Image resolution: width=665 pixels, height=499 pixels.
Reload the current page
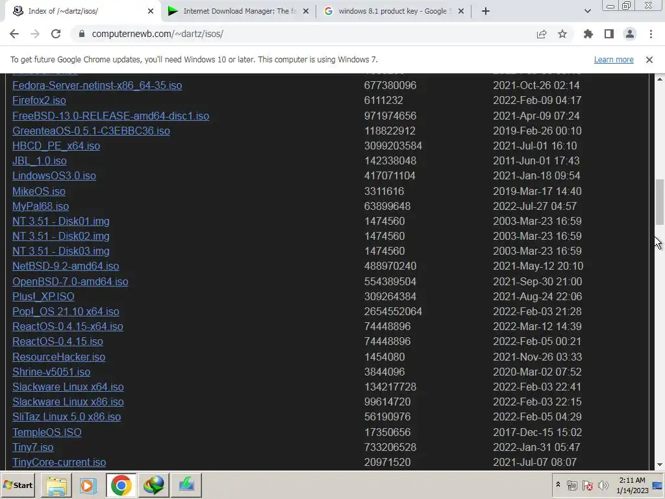pyautogui.click(x=56, y=34)
